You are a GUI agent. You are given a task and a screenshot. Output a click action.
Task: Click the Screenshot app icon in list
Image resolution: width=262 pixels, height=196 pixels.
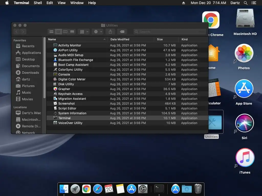[55, 103]
